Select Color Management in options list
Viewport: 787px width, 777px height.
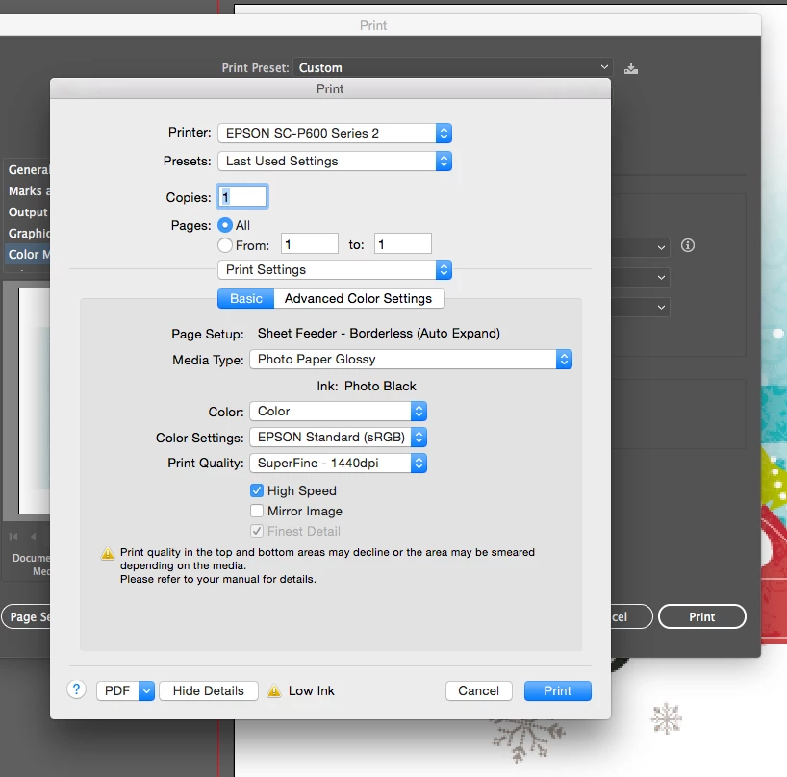[x=28, y=254]
